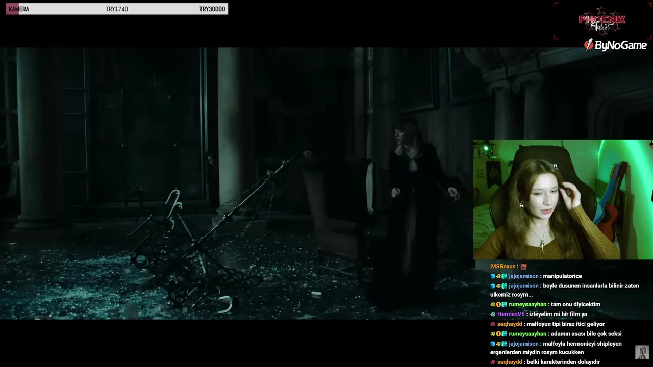653x367 pixels.
Task: Click the 'belki karakterinden dolayıdır' message
Action: (563, 362)
